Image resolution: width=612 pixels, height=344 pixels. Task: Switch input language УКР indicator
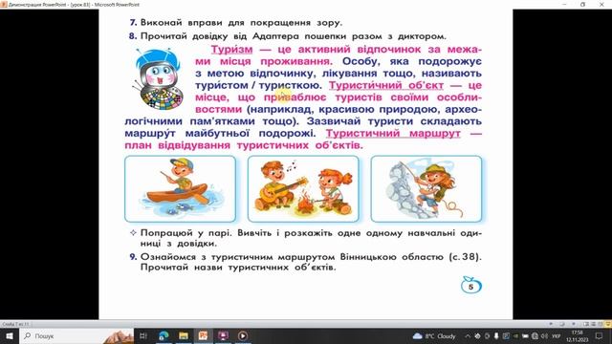tap(556, 336)
